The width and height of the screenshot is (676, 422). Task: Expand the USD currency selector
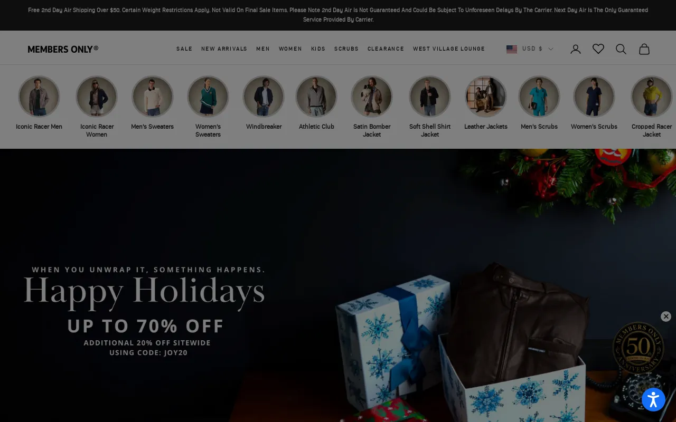(530, 49)
